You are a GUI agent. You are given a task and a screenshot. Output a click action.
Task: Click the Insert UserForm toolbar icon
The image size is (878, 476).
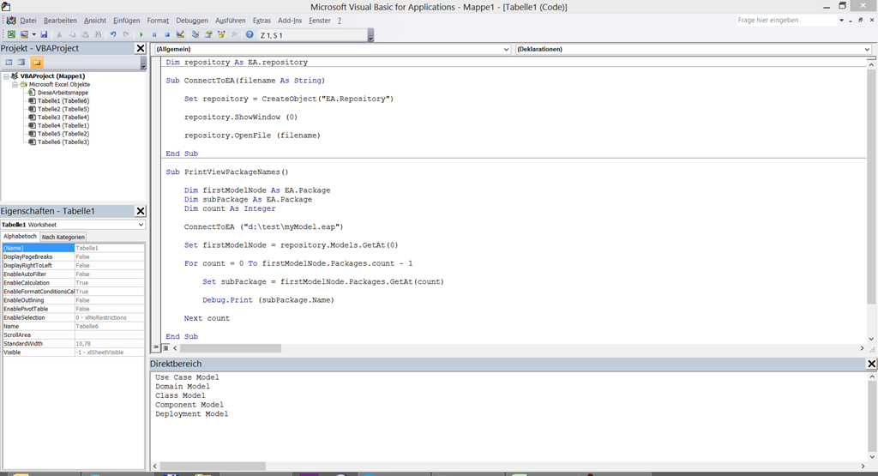coord(24,34)
